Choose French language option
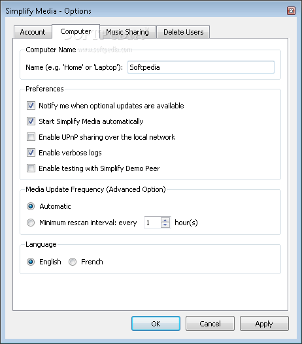The height and width of the screenshot is (344, 302). (73, 262)
